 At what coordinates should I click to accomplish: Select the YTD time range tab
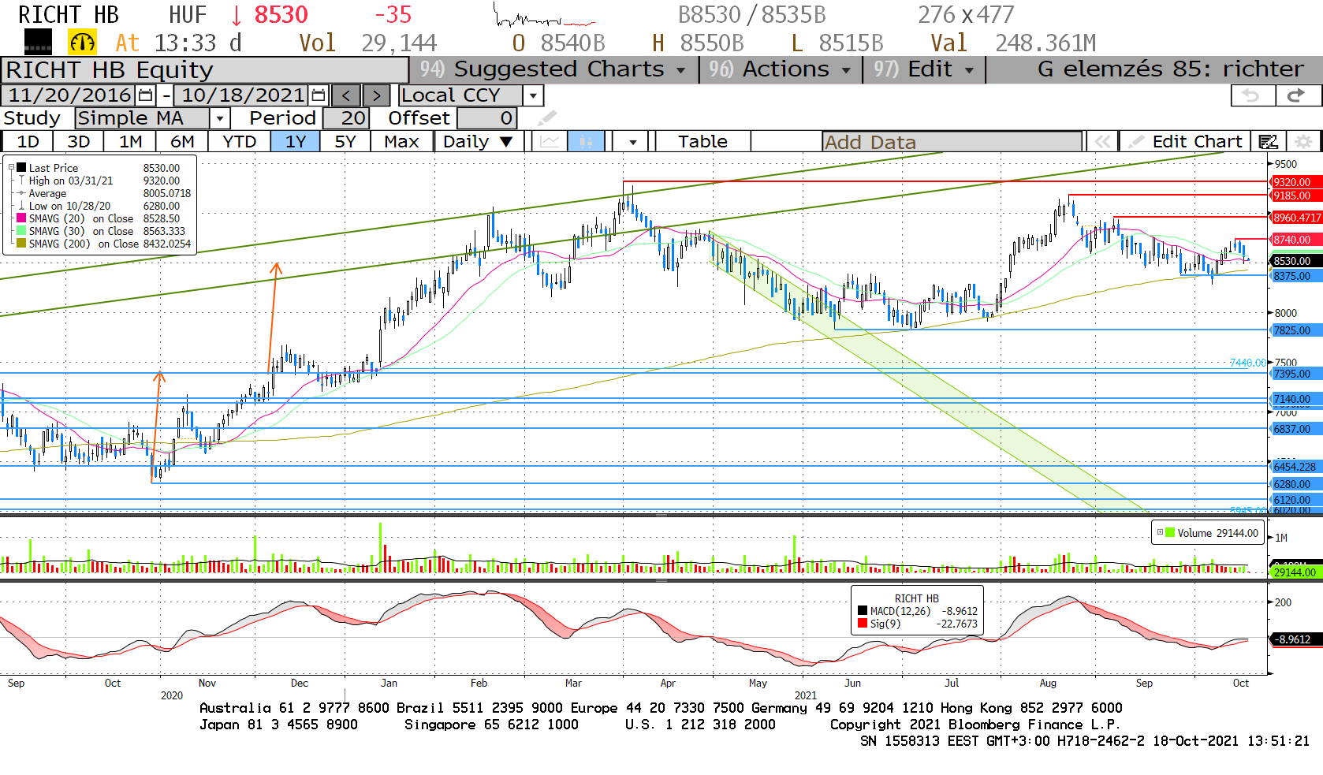[240, 142]
